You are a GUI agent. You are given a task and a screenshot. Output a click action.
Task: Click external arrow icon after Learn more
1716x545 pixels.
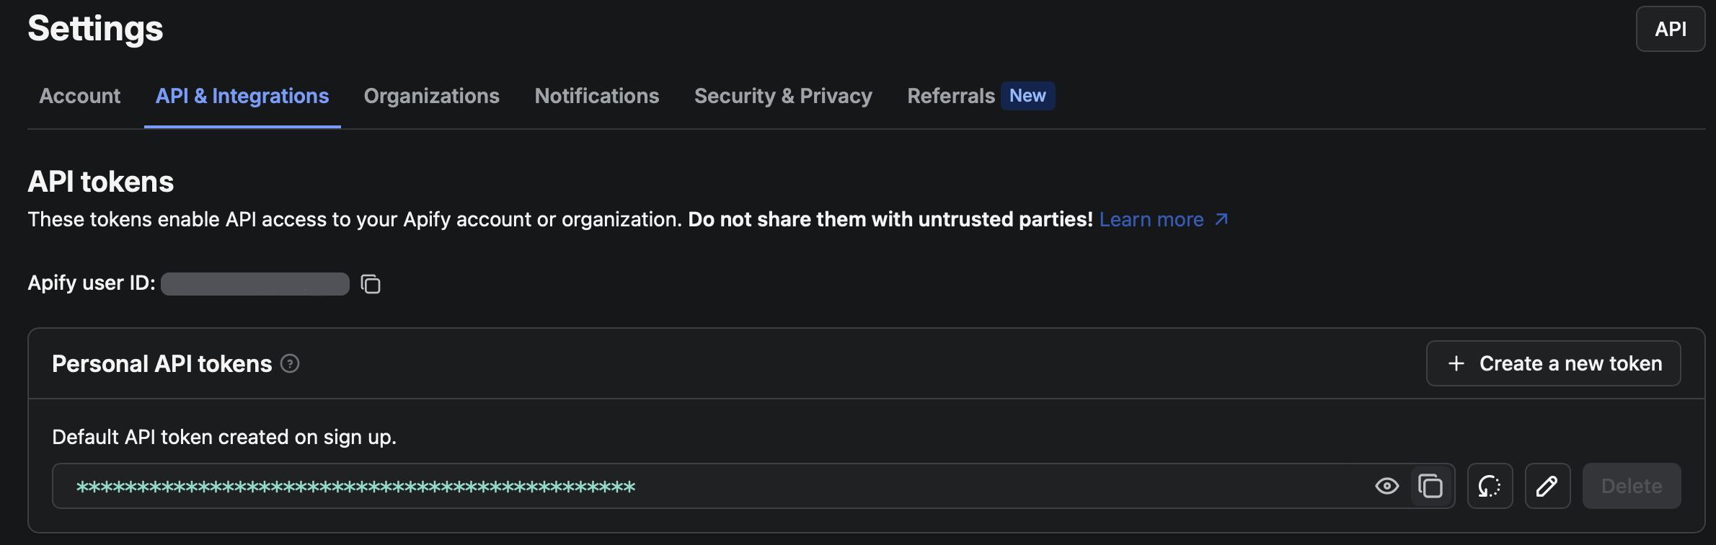coord(1221,219)
